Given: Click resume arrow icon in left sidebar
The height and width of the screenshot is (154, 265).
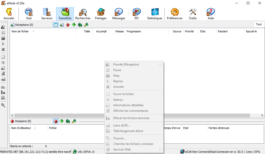Looking at the screenshot, I should click(3, 44).
